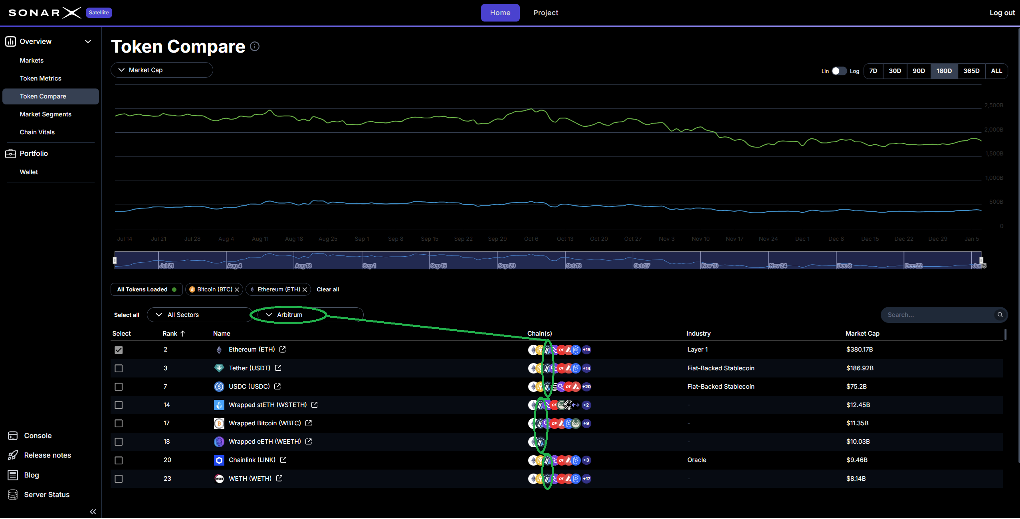
Task: Collapse the Overview section in sidebar
Action: pos(88,41)
